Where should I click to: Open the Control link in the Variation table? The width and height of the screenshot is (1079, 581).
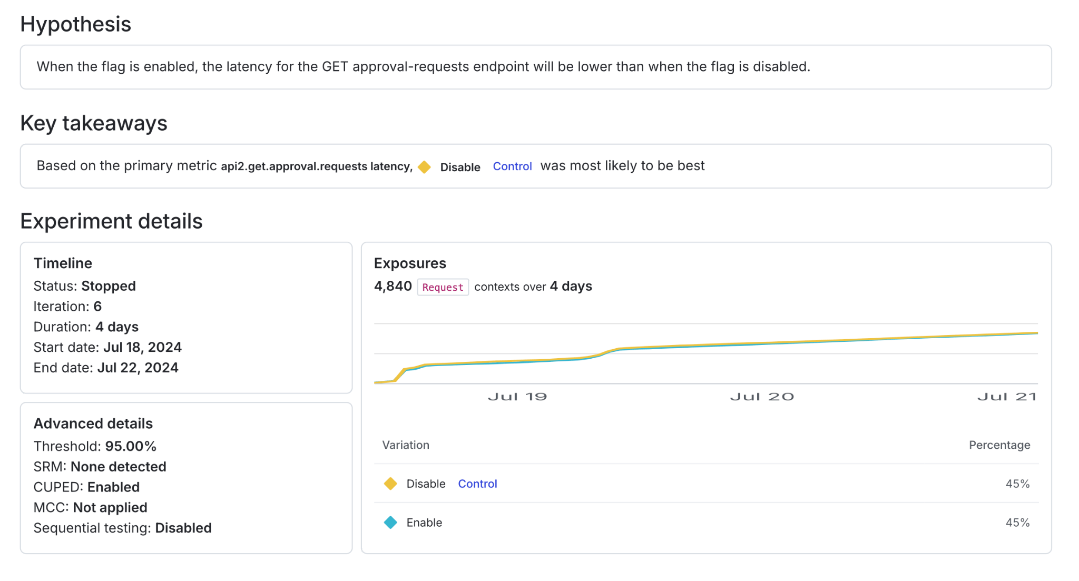[x=477, y=483]
